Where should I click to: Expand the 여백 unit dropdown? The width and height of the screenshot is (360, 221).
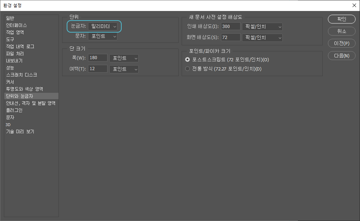click(x=124, y=69)
